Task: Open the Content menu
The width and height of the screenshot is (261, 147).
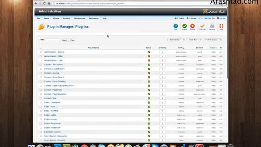Action: coord(66,18)
